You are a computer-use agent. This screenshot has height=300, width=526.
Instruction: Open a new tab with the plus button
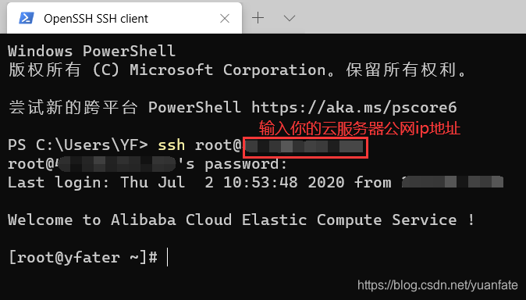coord(258,18)
